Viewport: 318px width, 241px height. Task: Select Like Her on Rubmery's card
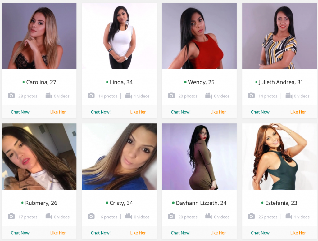pyautogui.click(x=58, y=233)
